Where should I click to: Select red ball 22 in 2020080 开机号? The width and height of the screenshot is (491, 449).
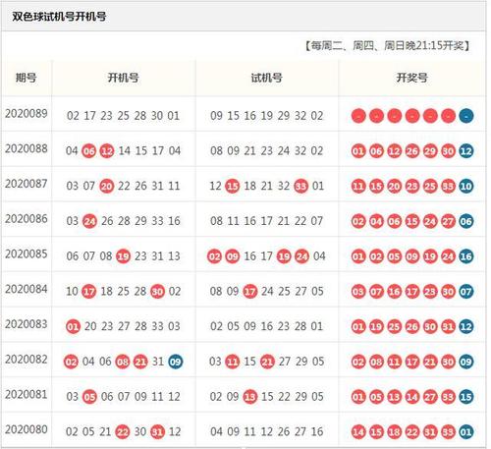tap(123, 431)
